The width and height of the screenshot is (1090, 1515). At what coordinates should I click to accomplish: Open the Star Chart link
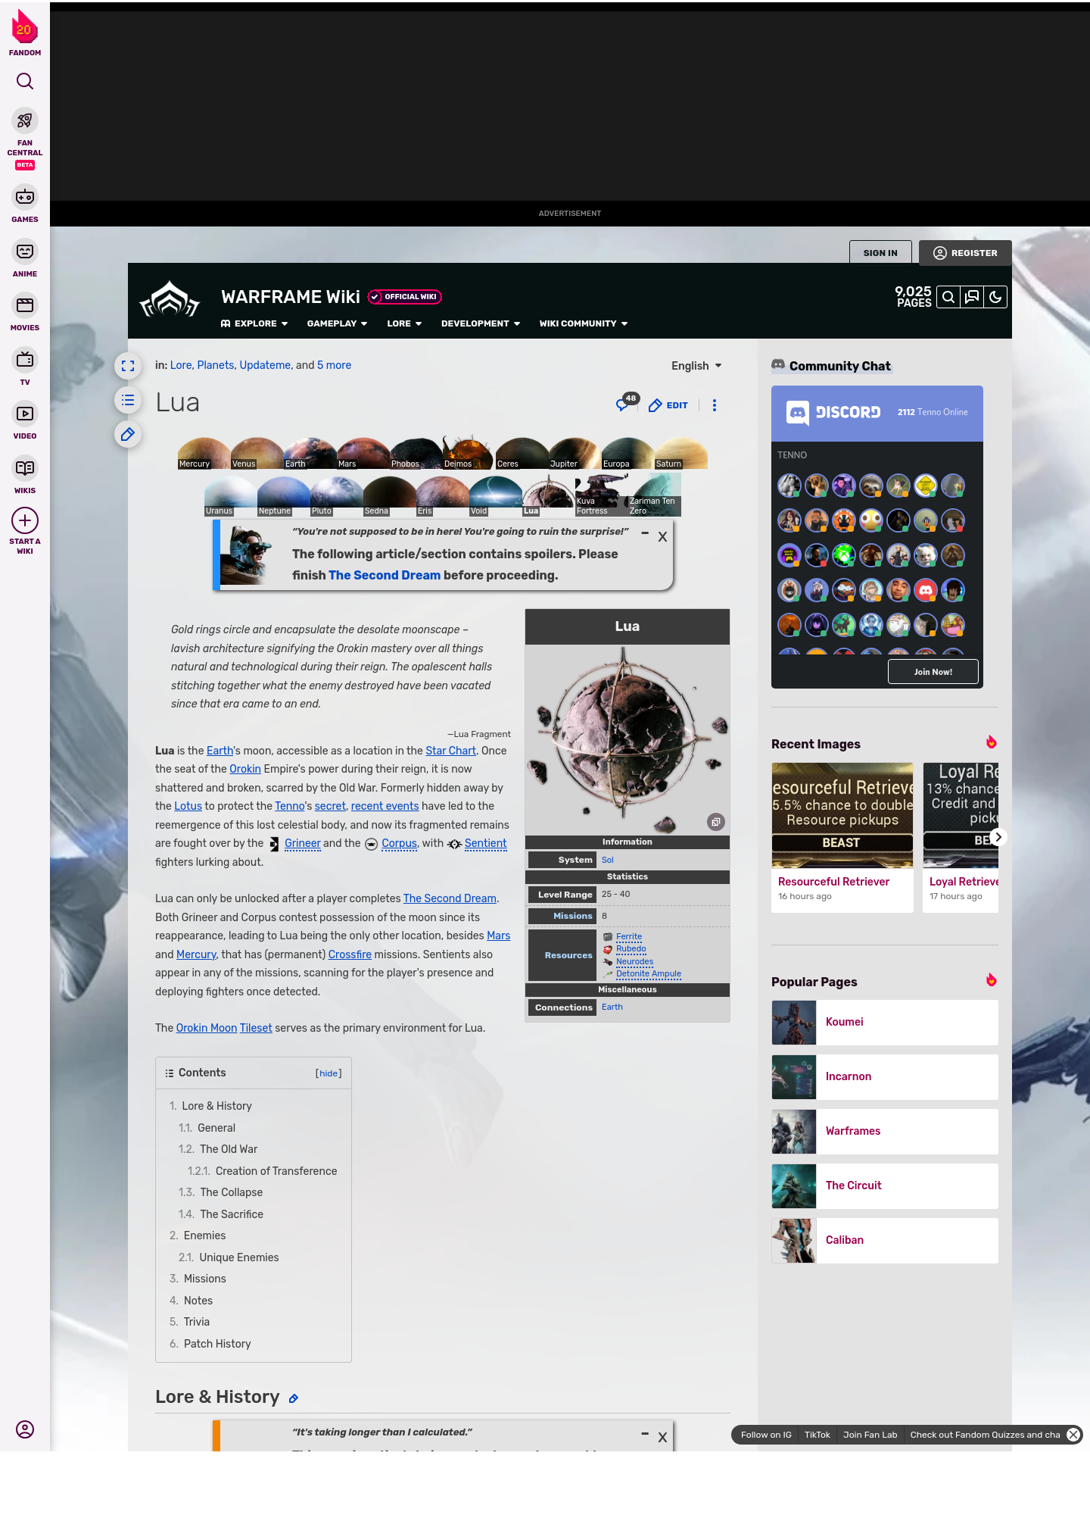[x=450, y=751]
